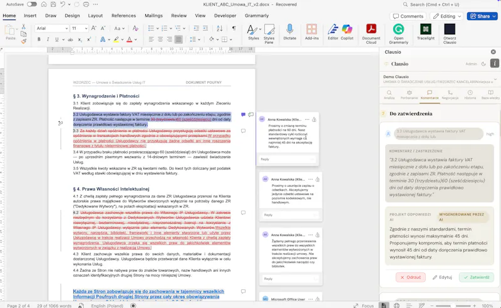Viewport: 501px width, 308px height.
Task: Expand the Demo Clausio document selector
Action: tap(495, 79)
